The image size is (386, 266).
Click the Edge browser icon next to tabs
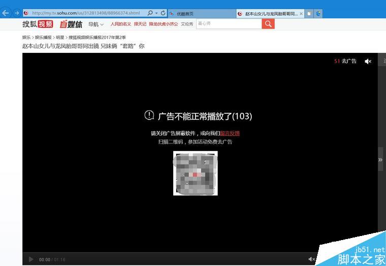coord(318,14)
